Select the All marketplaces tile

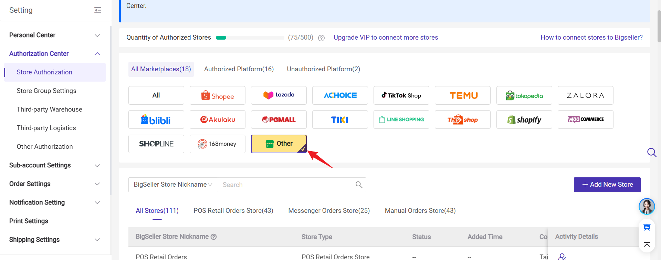tap(156, 95)
